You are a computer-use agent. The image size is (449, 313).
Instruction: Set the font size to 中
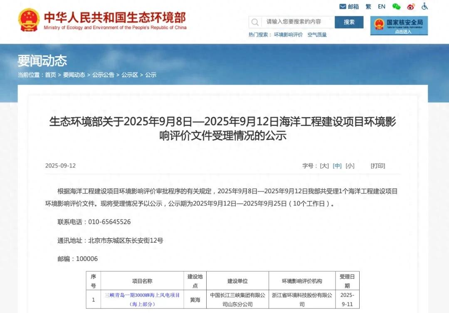click(x=337, y=166)
